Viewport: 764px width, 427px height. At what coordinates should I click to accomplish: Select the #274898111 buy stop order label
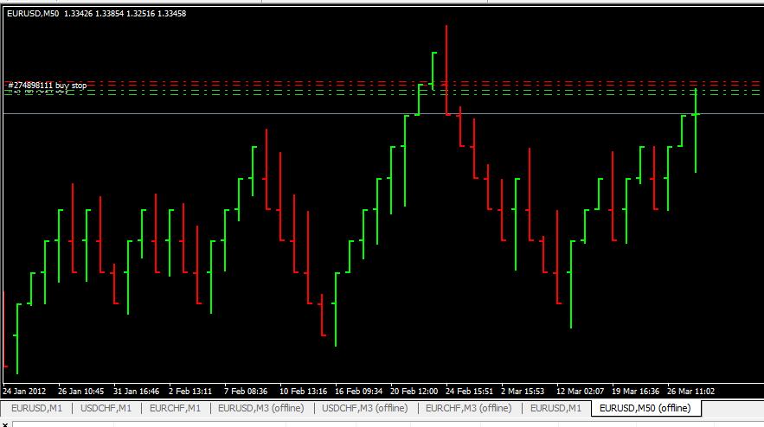tap(48, 86)
